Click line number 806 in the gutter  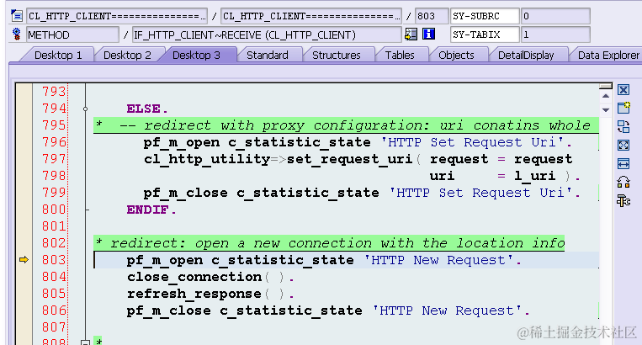(x=54, y=310)
